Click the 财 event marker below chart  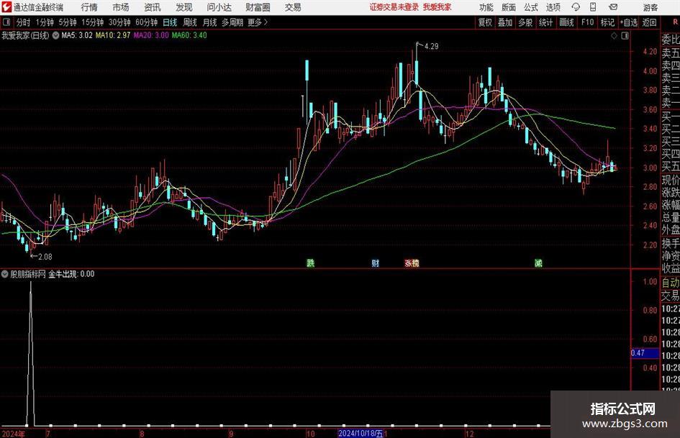point(375,263)
